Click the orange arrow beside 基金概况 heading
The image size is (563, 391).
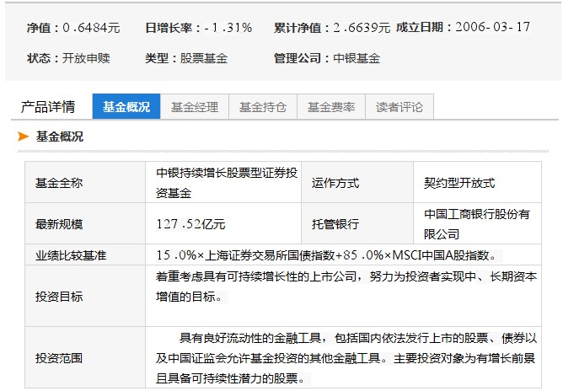pyautogui.click(x=24, y=137)
